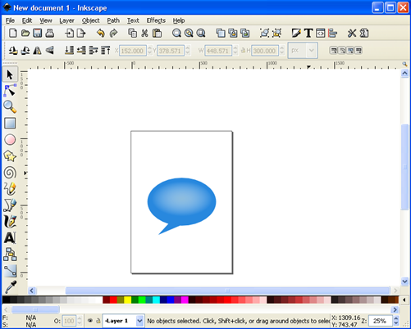Open the Help menu
The width and height of the screenshot is (411, 329).
(179, 20)
